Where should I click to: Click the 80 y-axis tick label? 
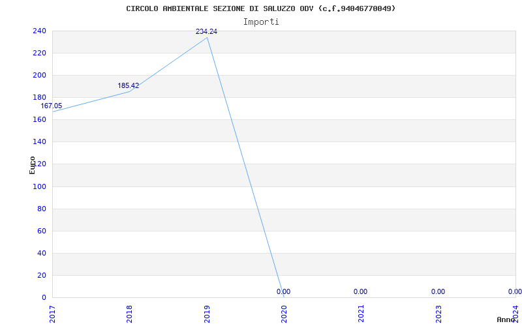(42, 209)
